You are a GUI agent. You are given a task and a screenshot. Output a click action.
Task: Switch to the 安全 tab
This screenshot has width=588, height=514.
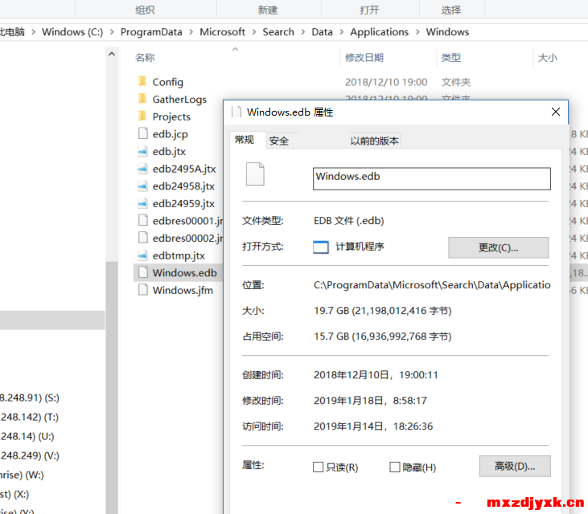pyautogui.click(x=279, y=141)
